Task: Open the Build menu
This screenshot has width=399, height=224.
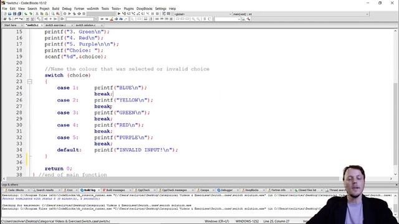Action: coord(55,9)
